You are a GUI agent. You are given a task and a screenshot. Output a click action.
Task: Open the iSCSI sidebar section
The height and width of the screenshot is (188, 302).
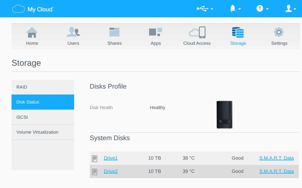coord(43,117)
